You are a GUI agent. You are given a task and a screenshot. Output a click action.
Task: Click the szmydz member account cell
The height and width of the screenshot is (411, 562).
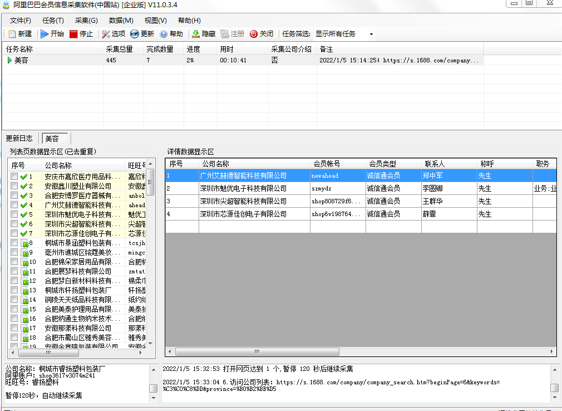click(338, 188)
